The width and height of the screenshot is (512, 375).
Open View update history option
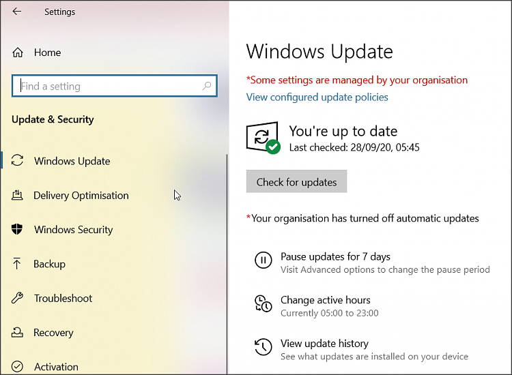[324, 344]
